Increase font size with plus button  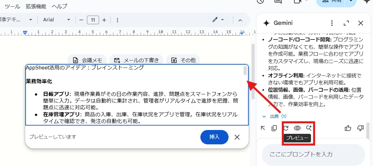point(104,20)
